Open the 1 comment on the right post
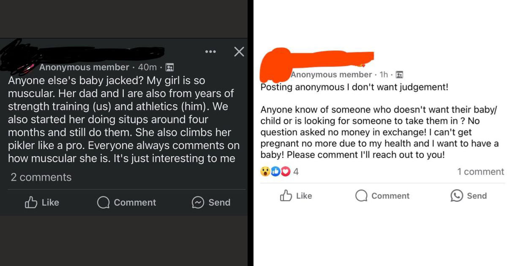 480,171
